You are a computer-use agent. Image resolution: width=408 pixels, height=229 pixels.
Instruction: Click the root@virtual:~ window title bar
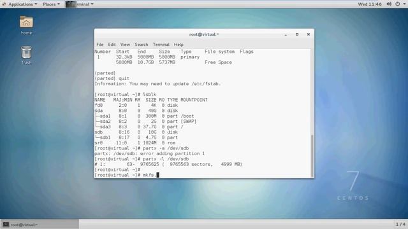[x=204, y=34]
